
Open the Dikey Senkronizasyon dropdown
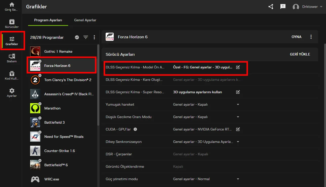pyautogui.click(x=238, y=142)
